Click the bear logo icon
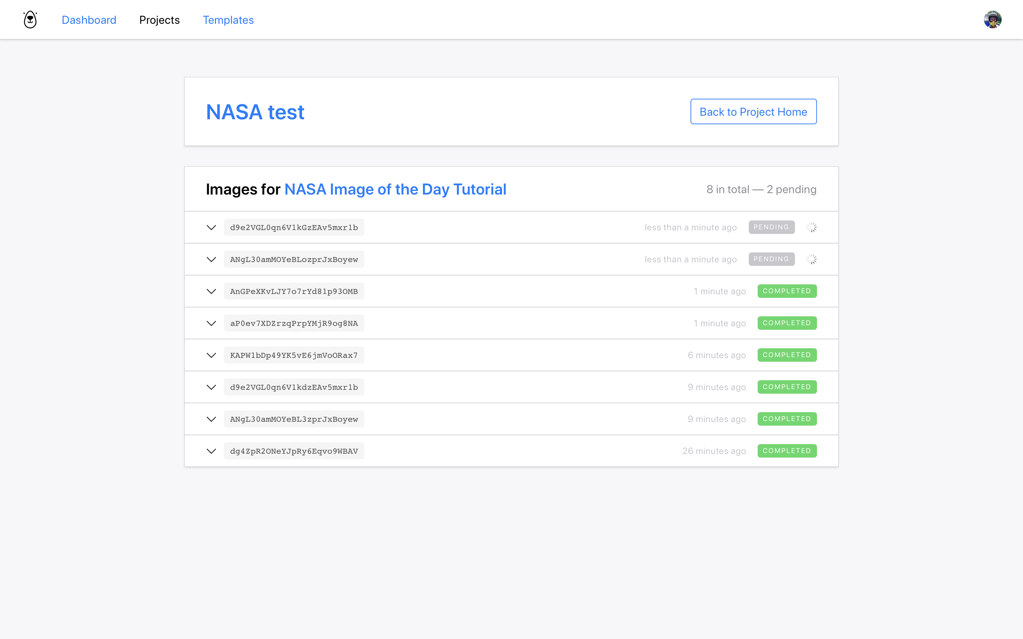 click(30, 20)
